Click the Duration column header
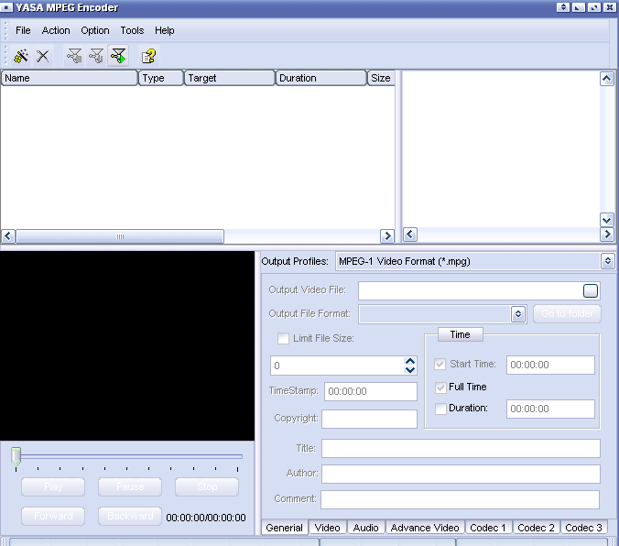The image size is (619, 546). [321, 78]
